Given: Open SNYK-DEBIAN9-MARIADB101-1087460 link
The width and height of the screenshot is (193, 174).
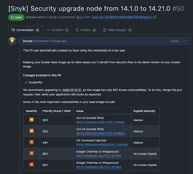Looking at the screenshot, I should 102,145.
